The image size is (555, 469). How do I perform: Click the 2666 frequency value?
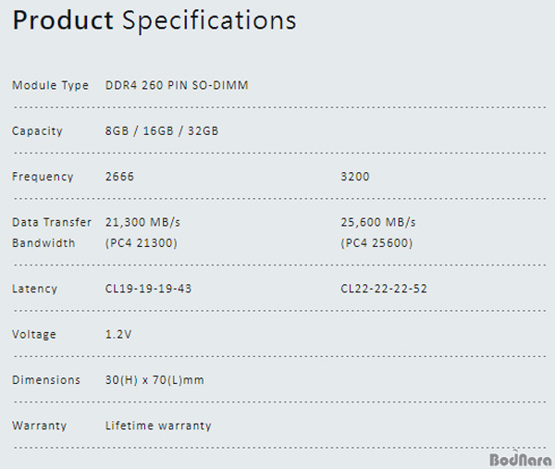point(119,177)
